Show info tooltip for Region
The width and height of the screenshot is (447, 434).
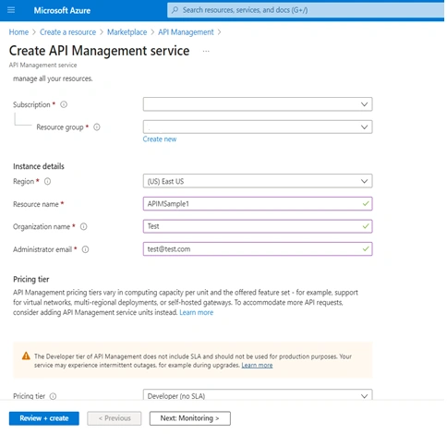click(x=47, y=181)
